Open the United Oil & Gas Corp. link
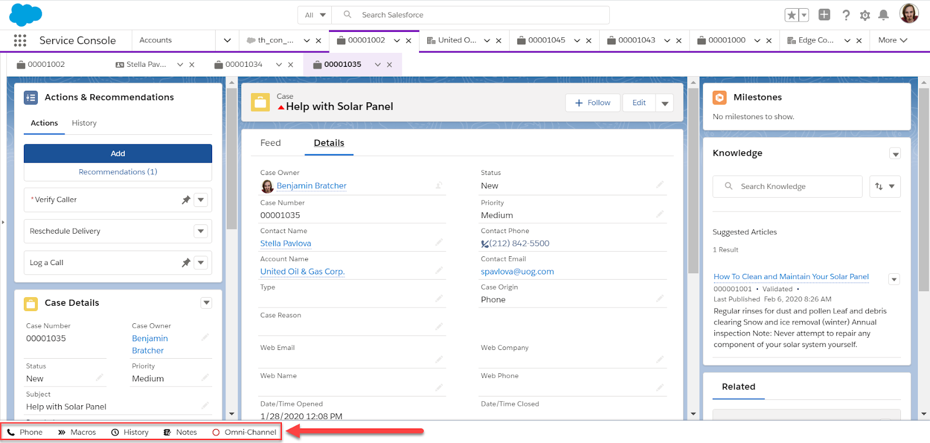 click(x=302, y=271)
